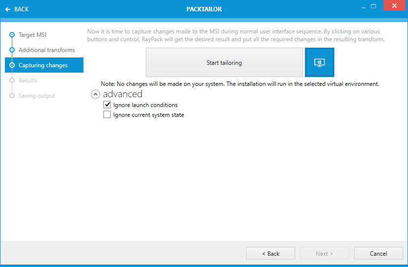This screenshot has width=408, height=267.
Task: Select the Additional transforms step
Action: pos(47,50)
